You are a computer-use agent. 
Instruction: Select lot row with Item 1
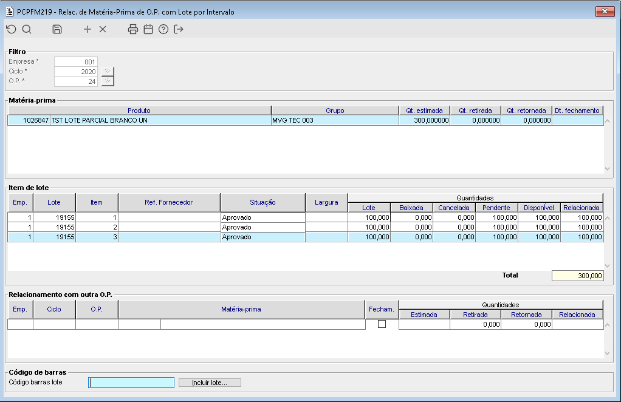pyautogui.click(x=306, y=217)
